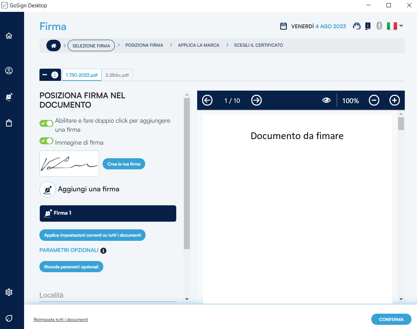
Task: Open settings gear in sidebar
Action: click(x=9, y=292)
